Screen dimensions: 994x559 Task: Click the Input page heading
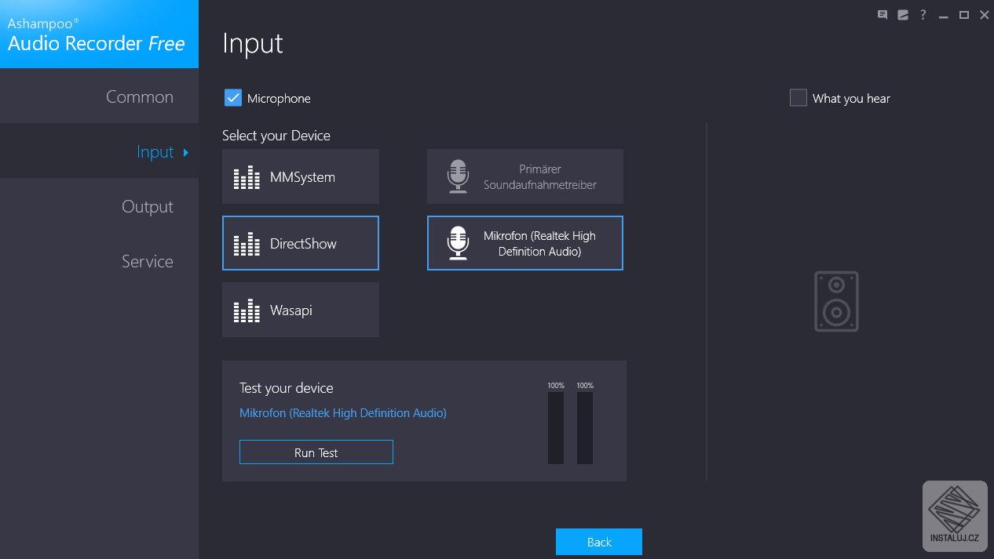click(253, 43)
